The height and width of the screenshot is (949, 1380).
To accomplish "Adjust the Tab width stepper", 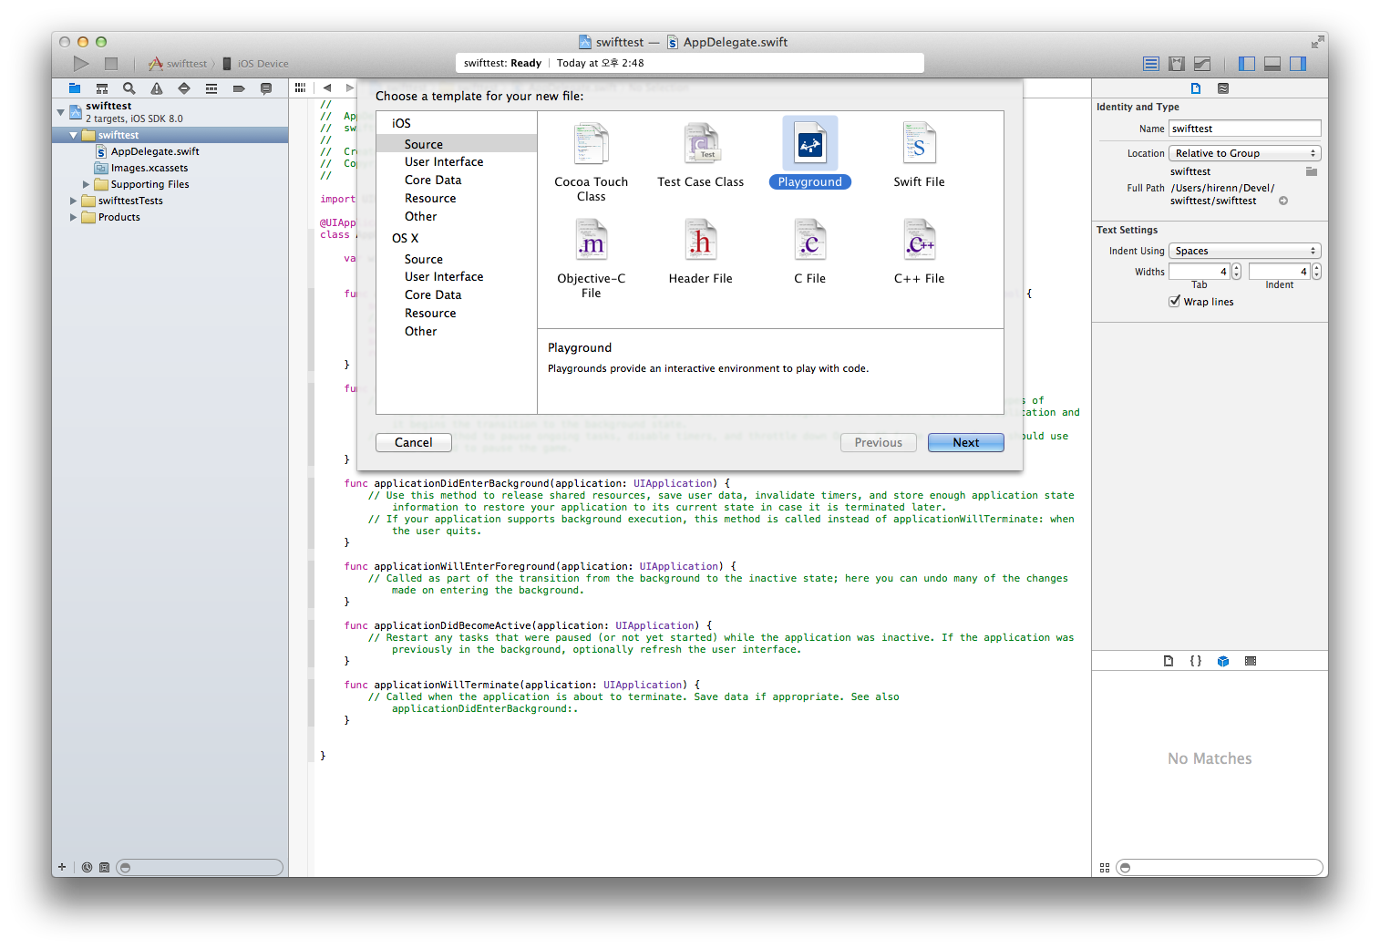I will pyautogui.click(x=1236, y=271).
